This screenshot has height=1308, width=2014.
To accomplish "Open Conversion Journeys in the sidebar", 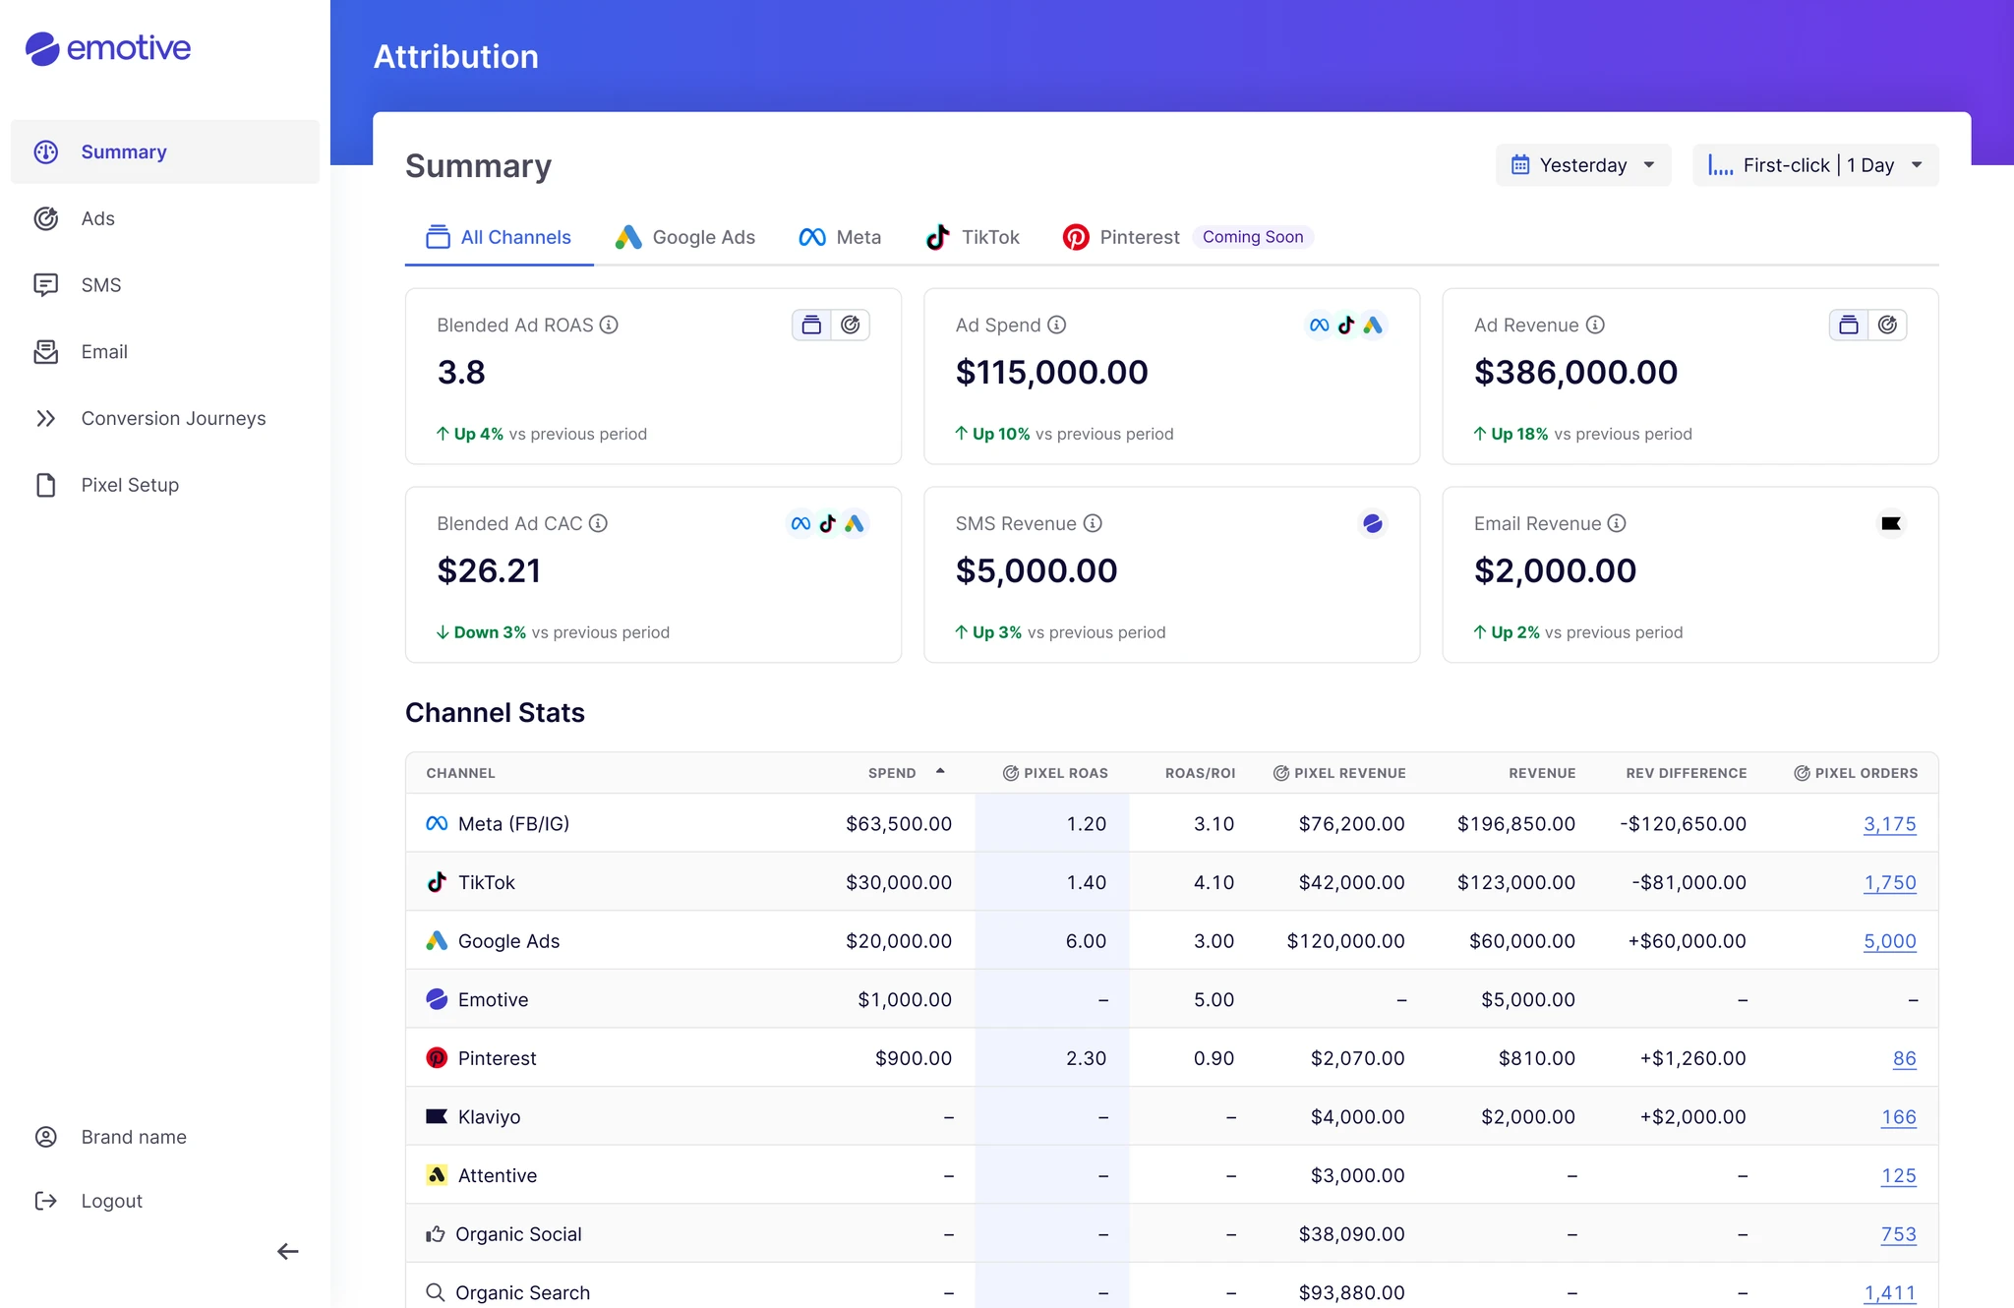I will (x=173, y=418).
